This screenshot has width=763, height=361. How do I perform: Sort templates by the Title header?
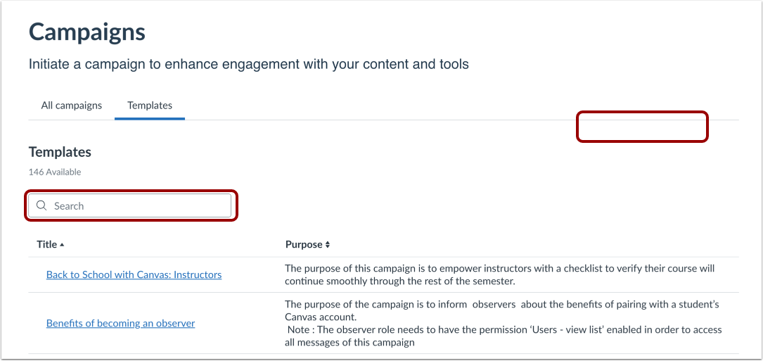click(47, 245)
